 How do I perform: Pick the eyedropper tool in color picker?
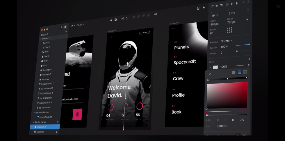click(210, 74)
